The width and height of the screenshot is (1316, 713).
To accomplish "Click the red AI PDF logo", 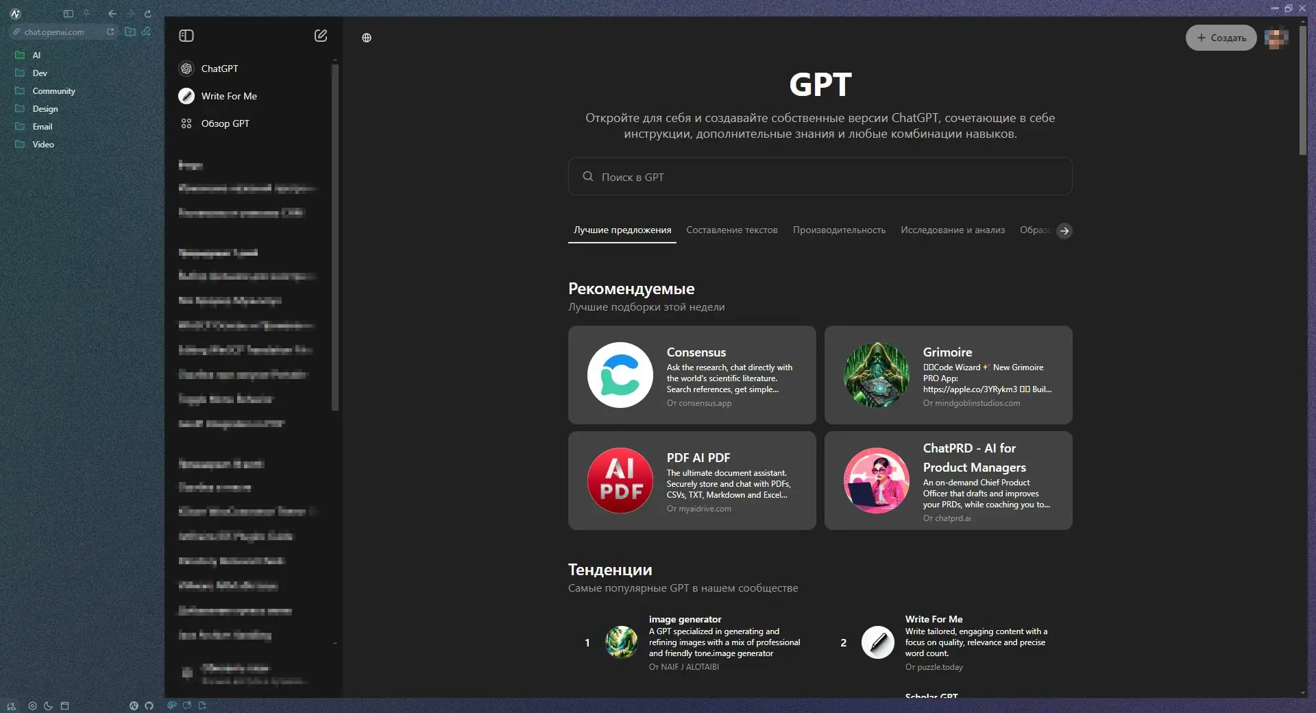I will point(620,481).
